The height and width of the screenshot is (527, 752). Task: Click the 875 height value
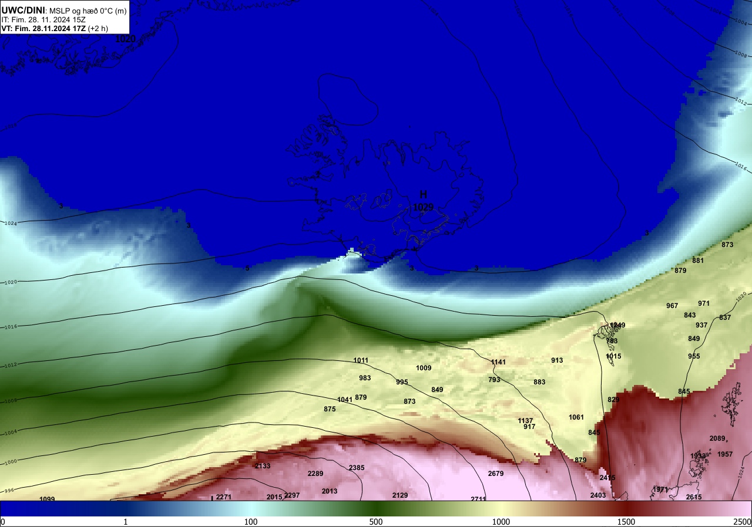coord(330,409)
